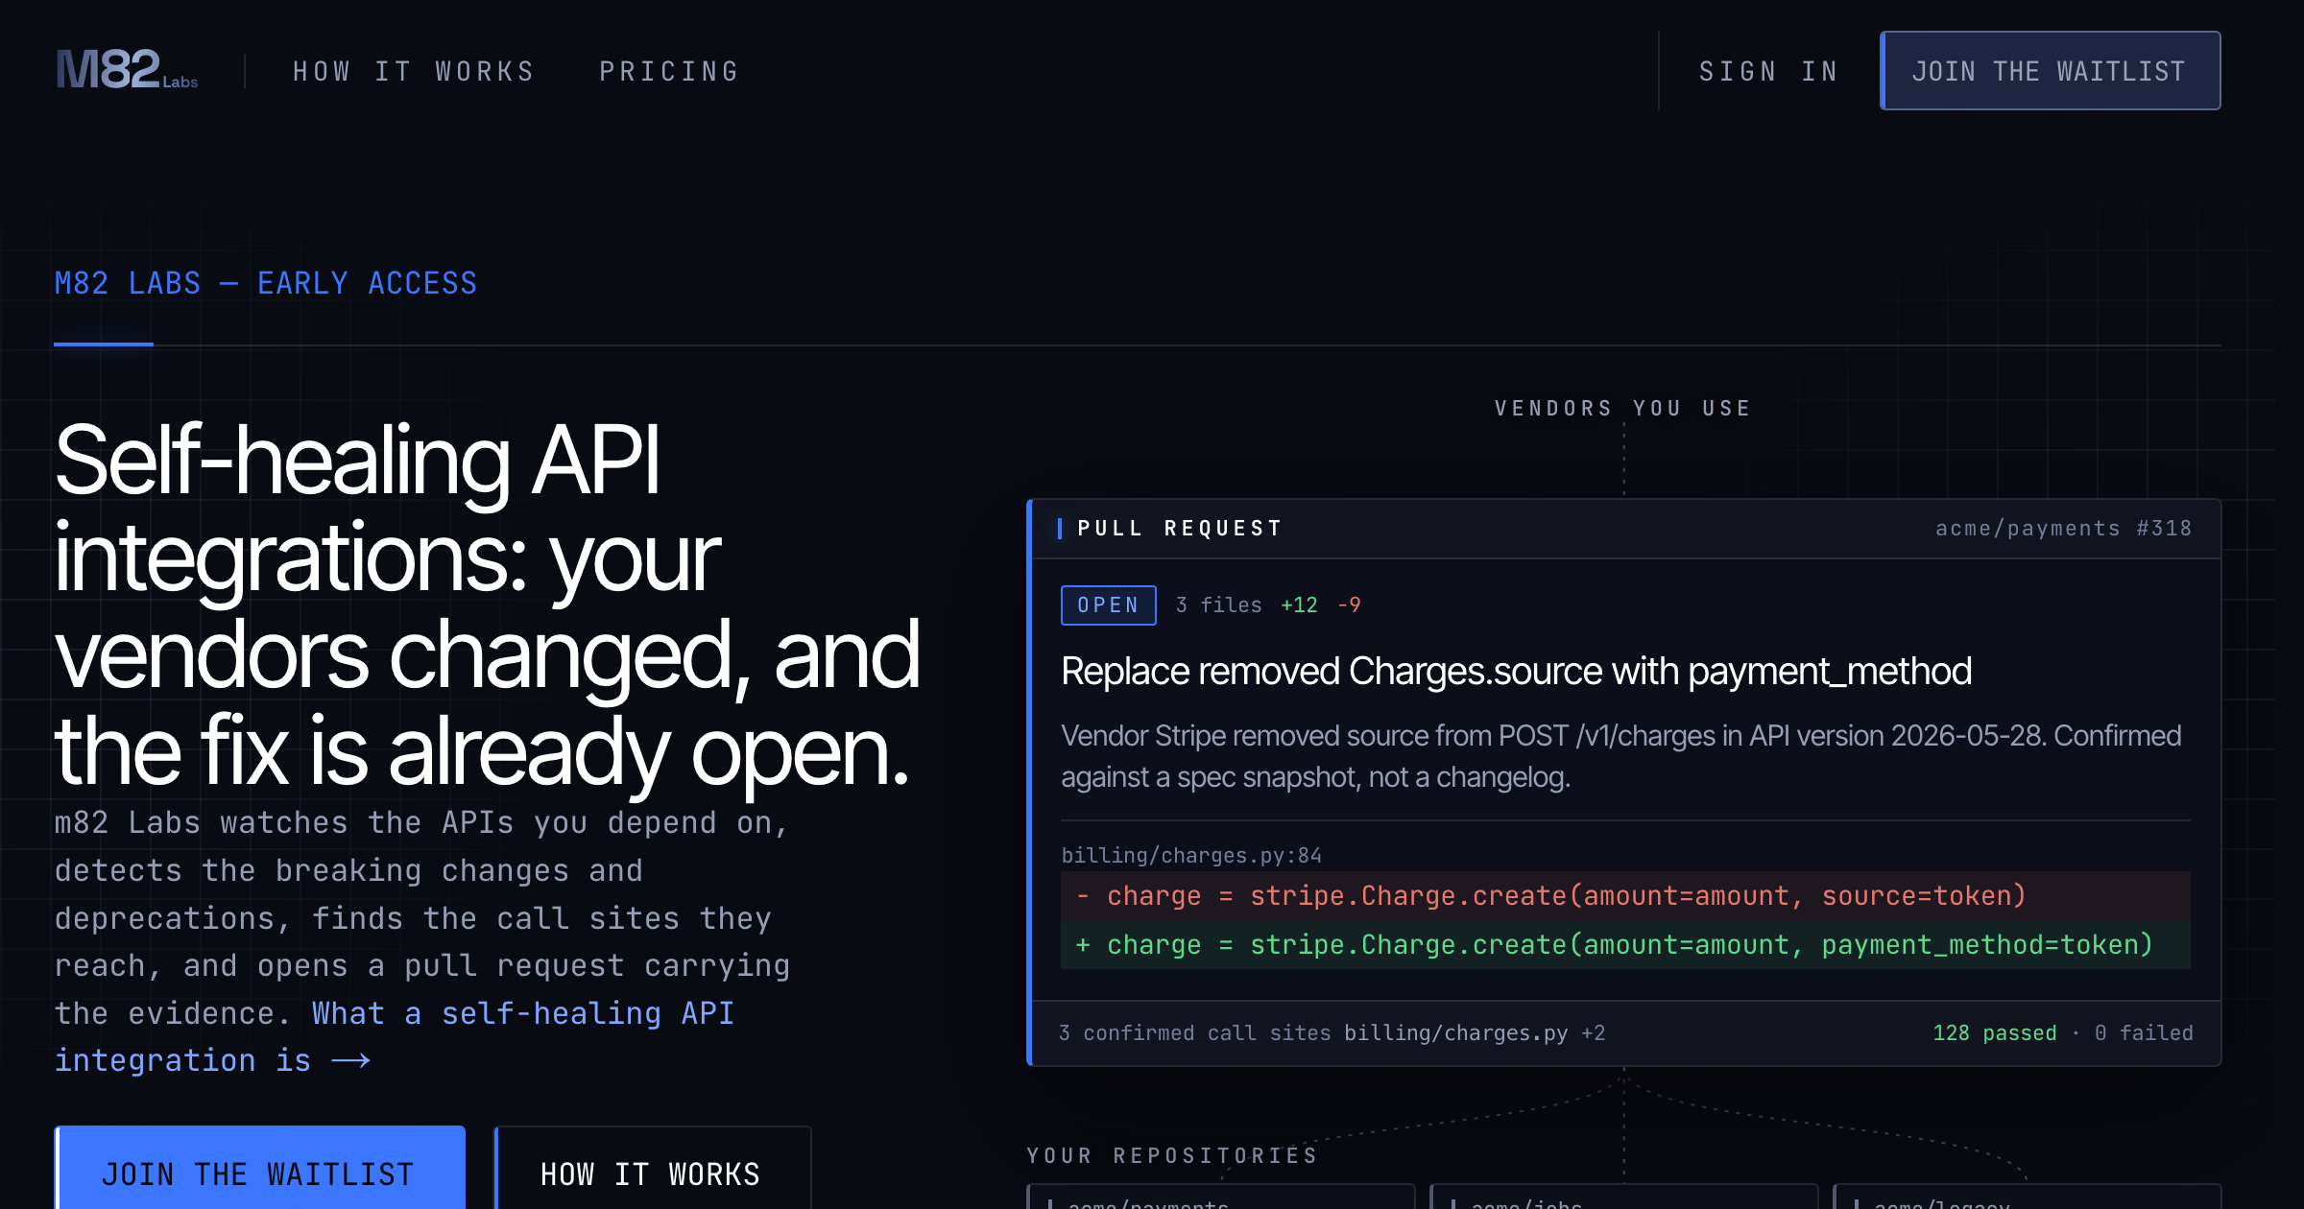
Task: Open the Pricing nav item
Action: coord(669,72)
